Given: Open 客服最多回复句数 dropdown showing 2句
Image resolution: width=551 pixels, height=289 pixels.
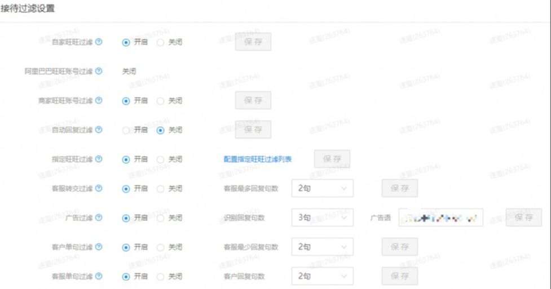Looking at the screenshot, I should point(322,188).
